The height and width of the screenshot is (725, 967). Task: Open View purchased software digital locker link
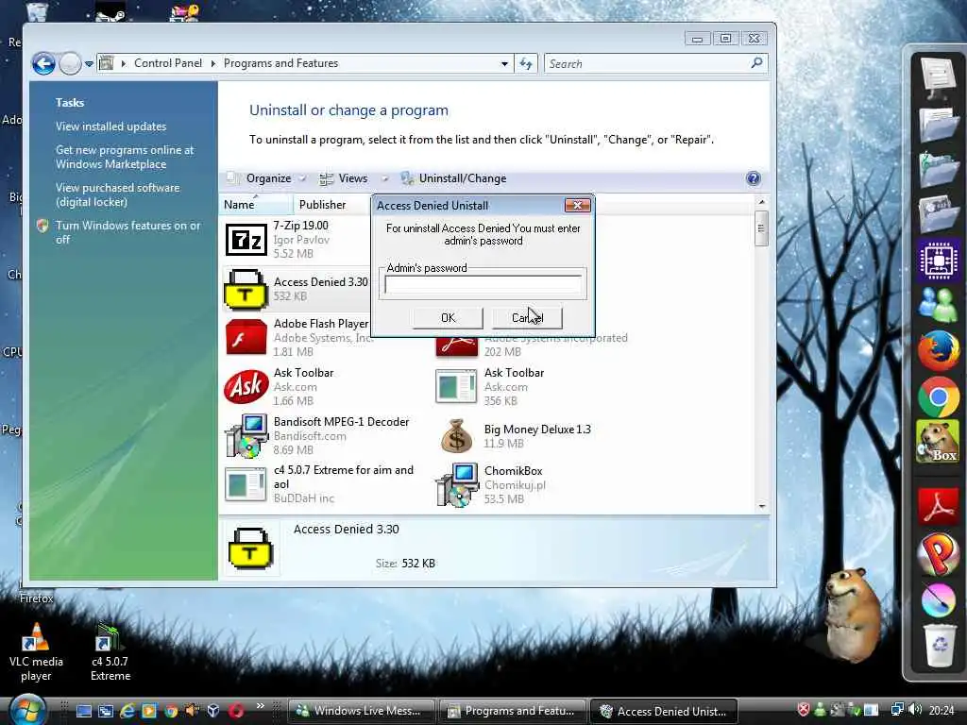(x=117, y=194)
